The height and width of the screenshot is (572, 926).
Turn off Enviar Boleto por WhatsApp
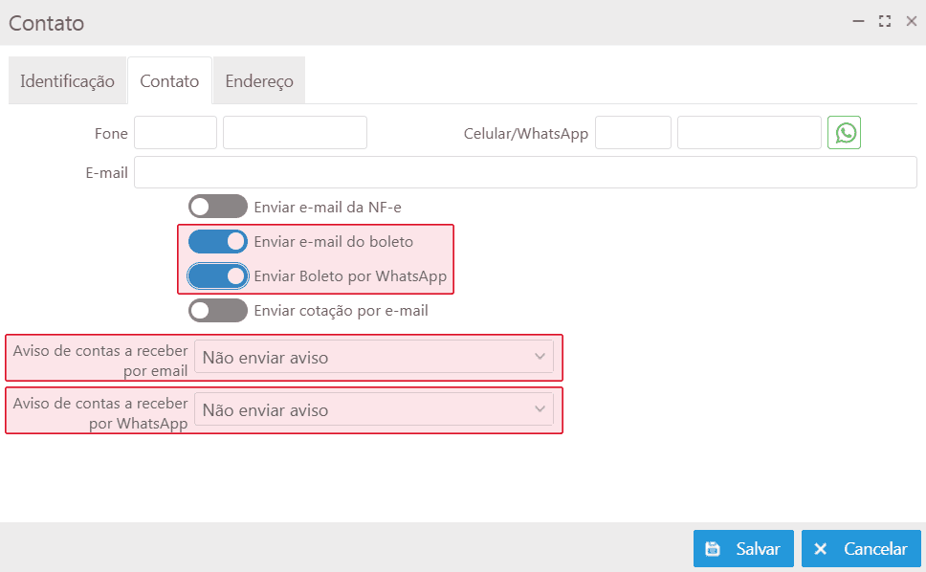click(x=217, y=276)
